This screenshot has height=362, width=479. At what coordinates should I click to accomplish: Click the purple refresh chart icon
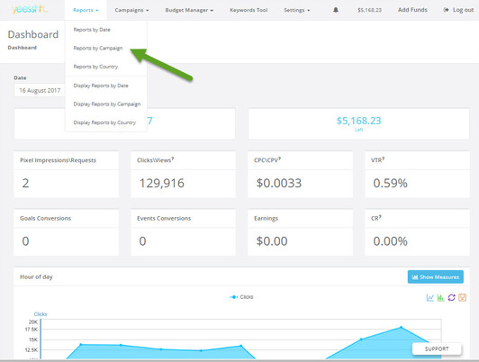(x=451, y=297)
